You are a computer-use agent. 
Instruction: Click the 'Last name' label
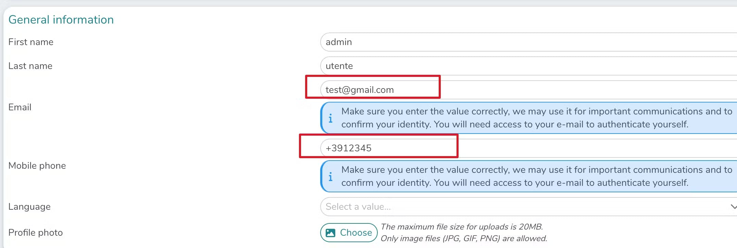click(30, 66)
